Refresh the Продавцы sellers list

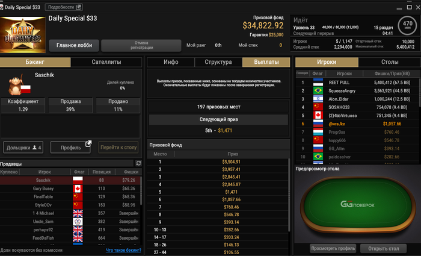coord(138,163)
